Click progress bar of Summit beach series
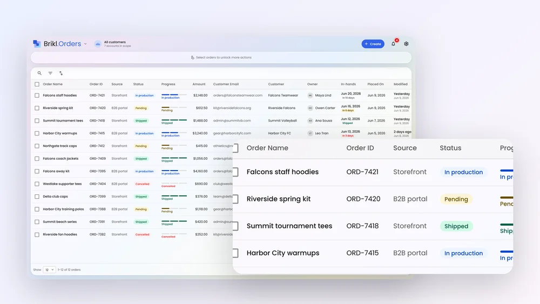Image resolution: width=540 pixels, height=304 pixels. [x=174, y=221]
